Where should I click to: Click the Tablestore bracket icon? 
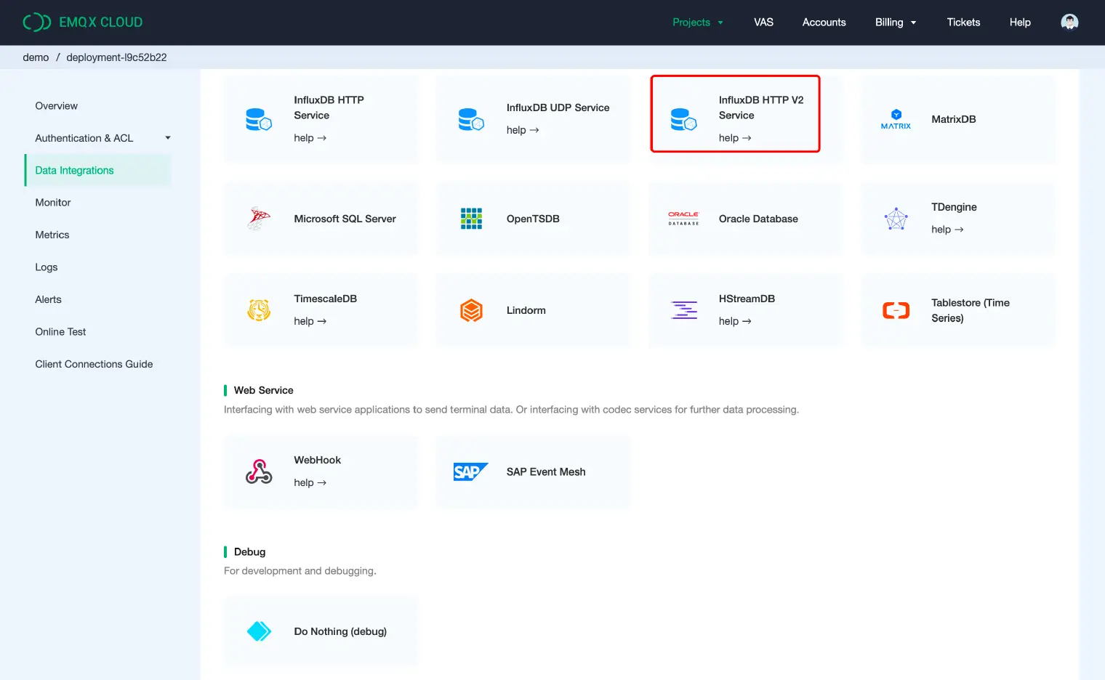(x=896, y=310)
